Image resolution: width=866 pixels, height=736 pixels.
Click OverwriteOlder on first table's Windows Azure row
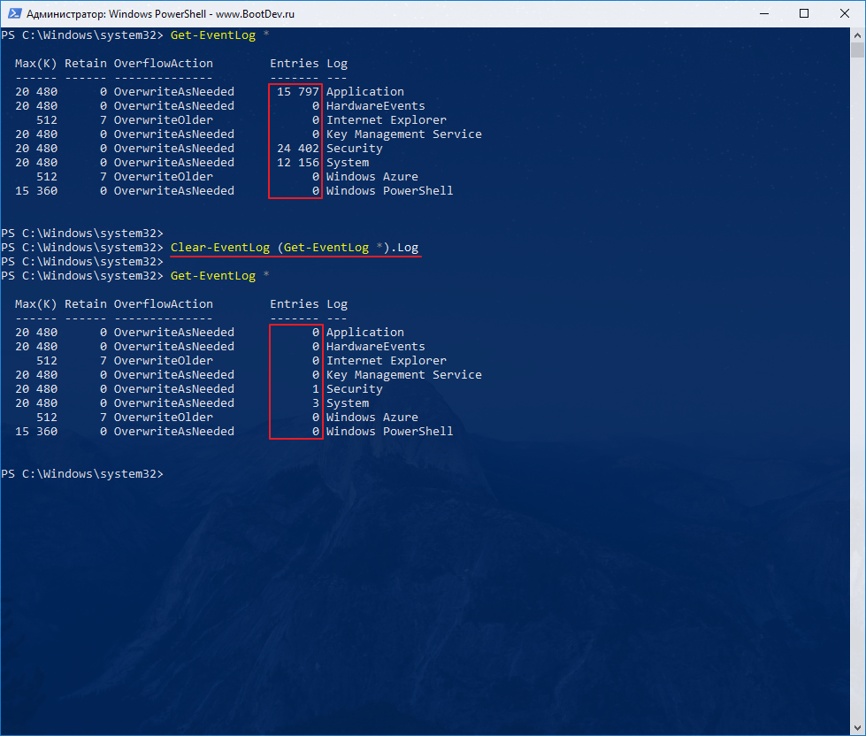pyautogui.click(x=164, y=177)
